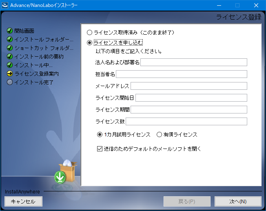Click the 戻る(P) button
Viewport: 266px width, 211px height.
[x=187, y=202]
